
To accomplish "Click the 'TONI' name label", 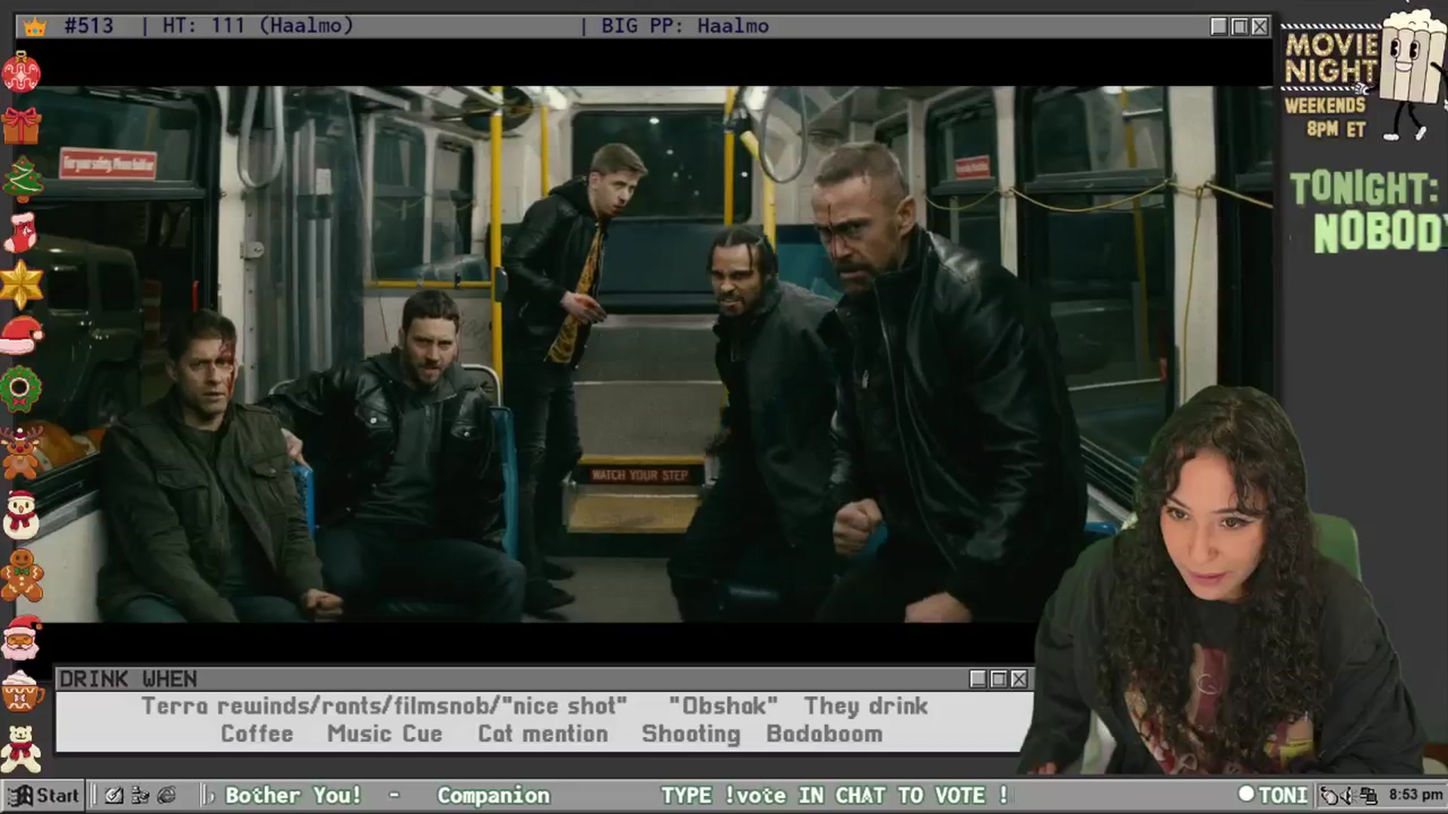I will tap(1283, 795).
